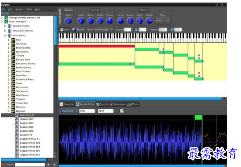Click the Timpani instrument icon

pos(13,99)
